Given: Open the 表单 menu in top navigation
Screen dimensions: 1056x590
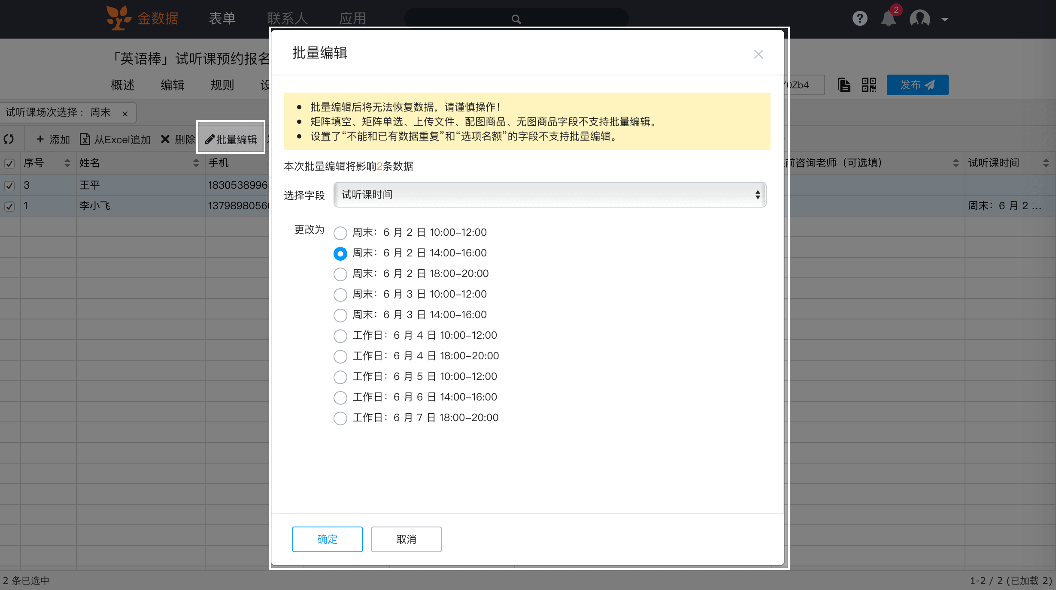Looking at the screenshot, I should tap(222, 18).
